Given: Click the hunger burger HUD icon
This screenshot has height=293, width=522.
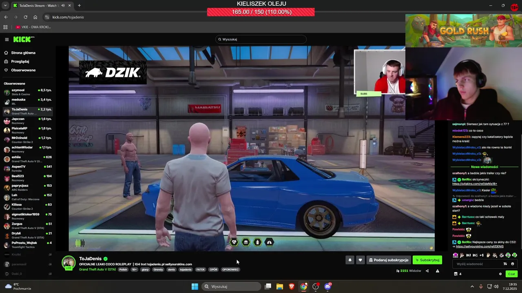Looking at the screenshot, I should click(246, 242).
